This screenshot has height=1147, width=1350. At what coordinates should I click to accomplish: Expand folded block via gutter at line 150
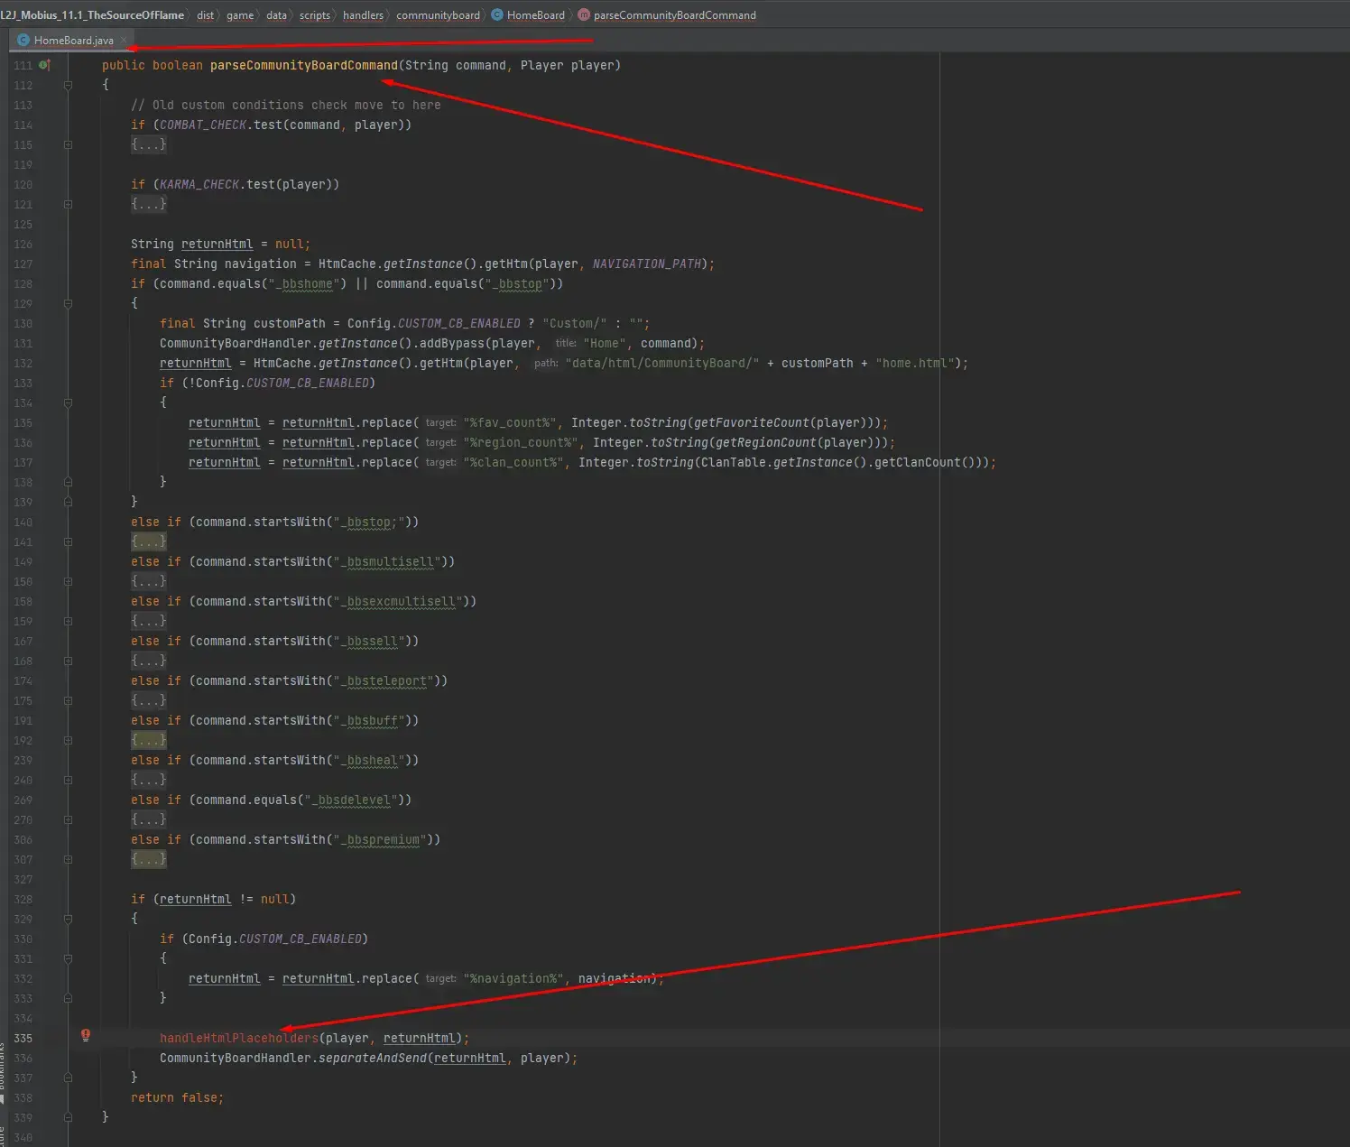pyautogui.click(x=68, y=581)
